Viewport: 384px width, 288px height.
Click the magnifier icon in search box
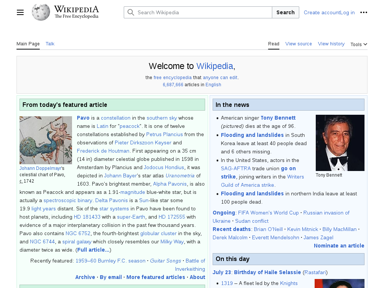[x=131, y=12]
